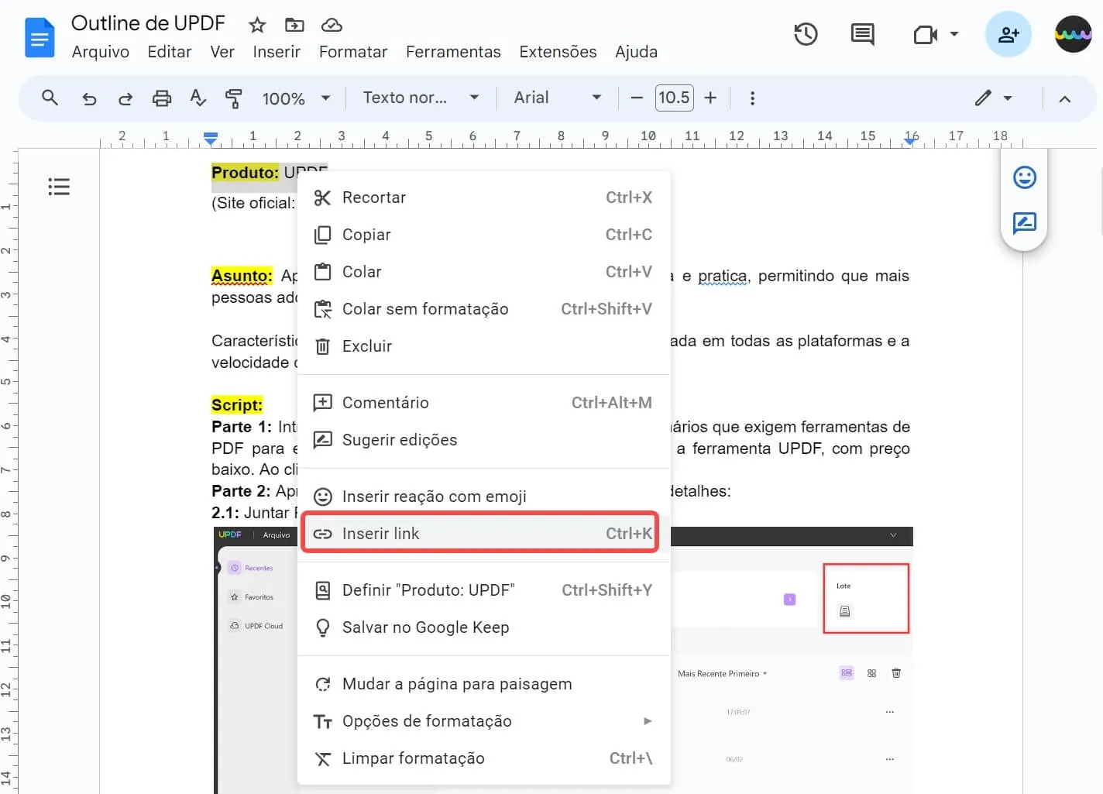This screenshot has width=1103, height=794.
Task: Open version history clock icon
Action: pyautogui.click(x=806, y=34)
